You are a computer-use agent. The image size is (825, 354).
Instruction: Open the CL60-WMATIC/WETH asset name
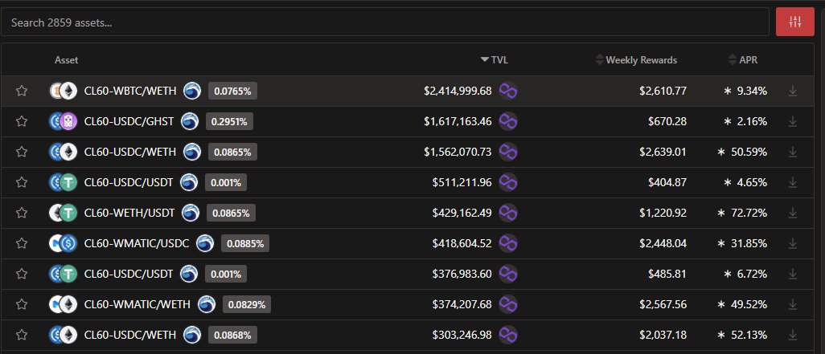[137, 304]
